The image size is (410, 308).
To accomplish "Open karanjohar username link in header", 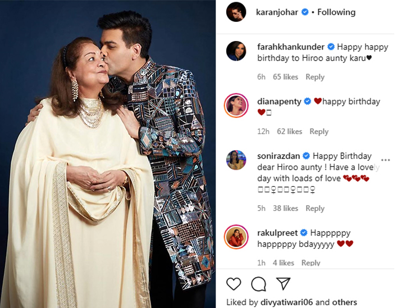I will 277,12.
